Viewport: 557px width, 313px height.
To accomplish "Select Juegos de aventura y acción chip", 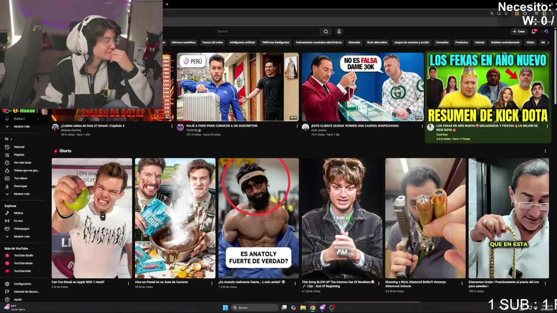I will click(411, 43).
